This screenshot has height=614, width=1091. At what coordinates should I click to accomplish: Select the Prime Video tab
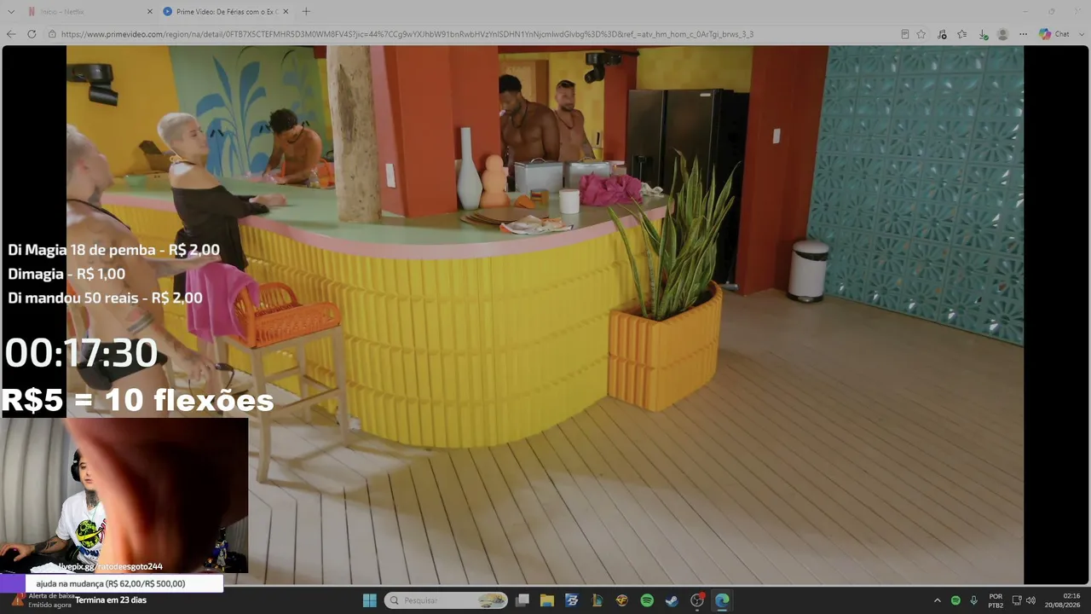(226, 12)
